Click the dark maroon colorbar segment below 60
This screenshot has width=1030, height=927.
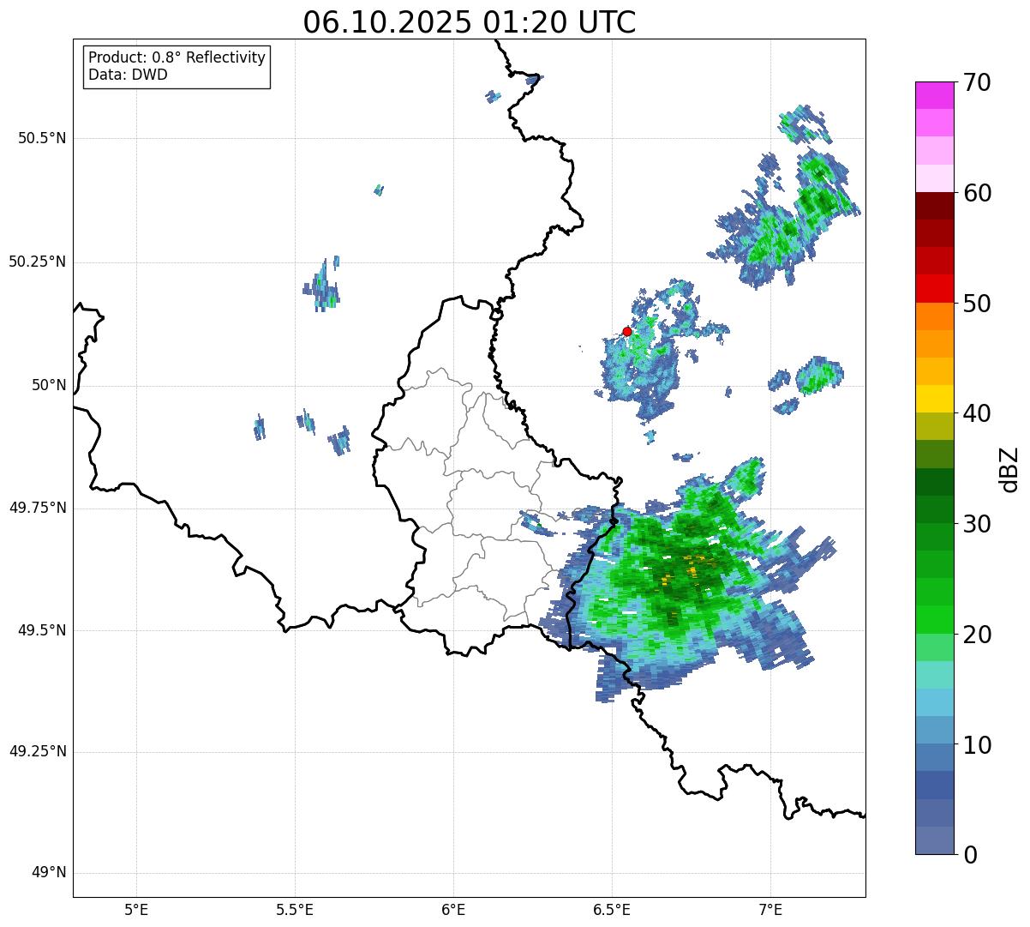pyautogui.click(x=934, y=206)
